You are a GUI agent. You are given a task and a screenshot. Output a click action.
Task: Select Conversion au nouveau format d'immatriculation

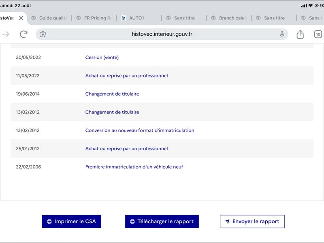click(x=140, y=130)
